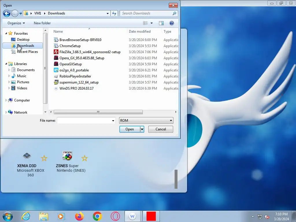Expand the Network tree node
Image resolution: width=296 pixels, height=222 pixels.
(x=6, y=112)
